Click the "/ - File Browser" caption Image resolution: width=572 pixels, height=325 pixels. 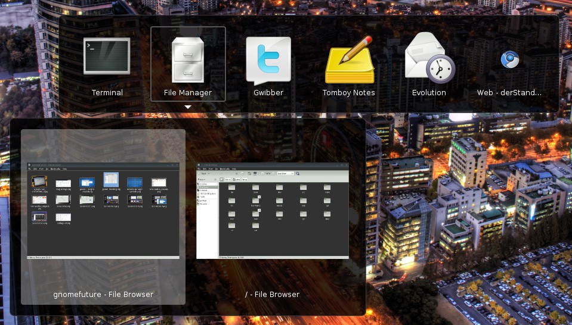pyautogui.click(x=273, y=294)
